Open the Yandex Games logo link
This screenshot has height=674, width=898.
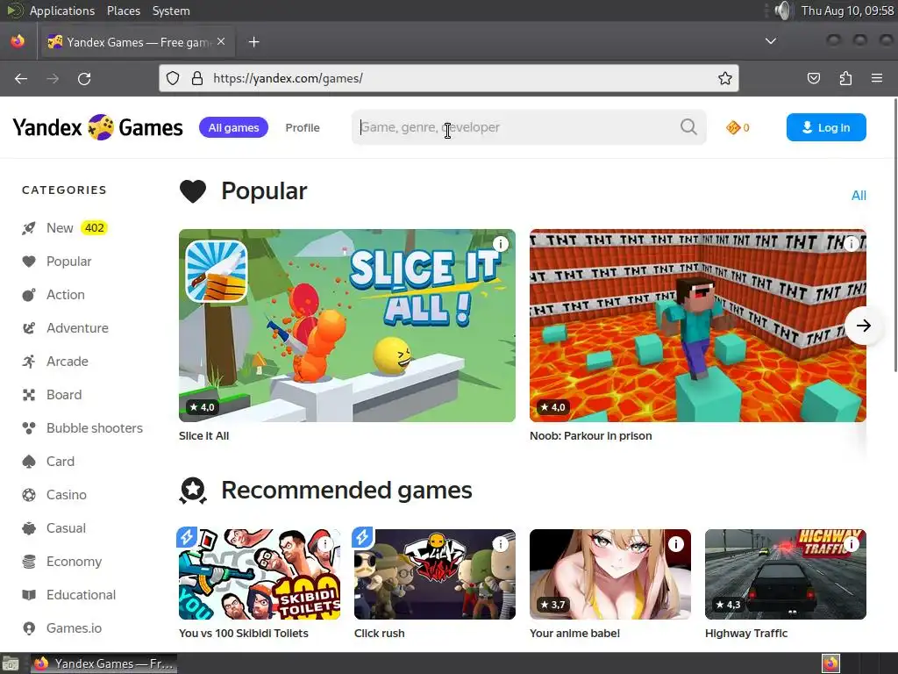click(x=98, y=127)
